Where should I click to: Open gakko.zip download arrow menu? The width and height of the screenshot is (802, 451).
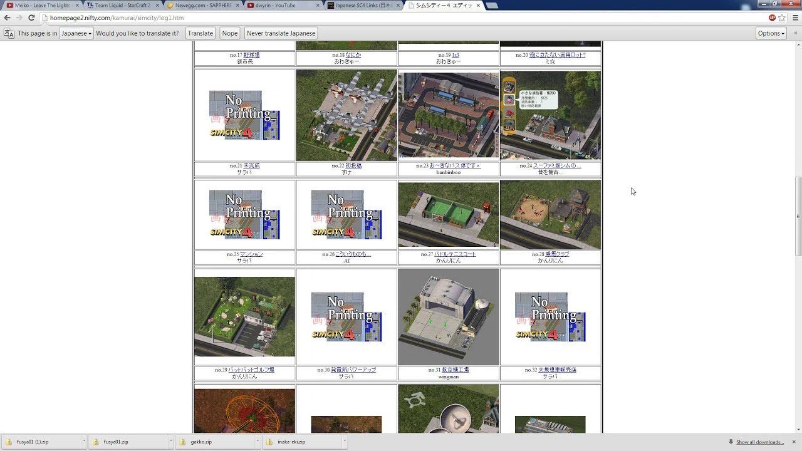pyautogui.click(x=257, y=442)
